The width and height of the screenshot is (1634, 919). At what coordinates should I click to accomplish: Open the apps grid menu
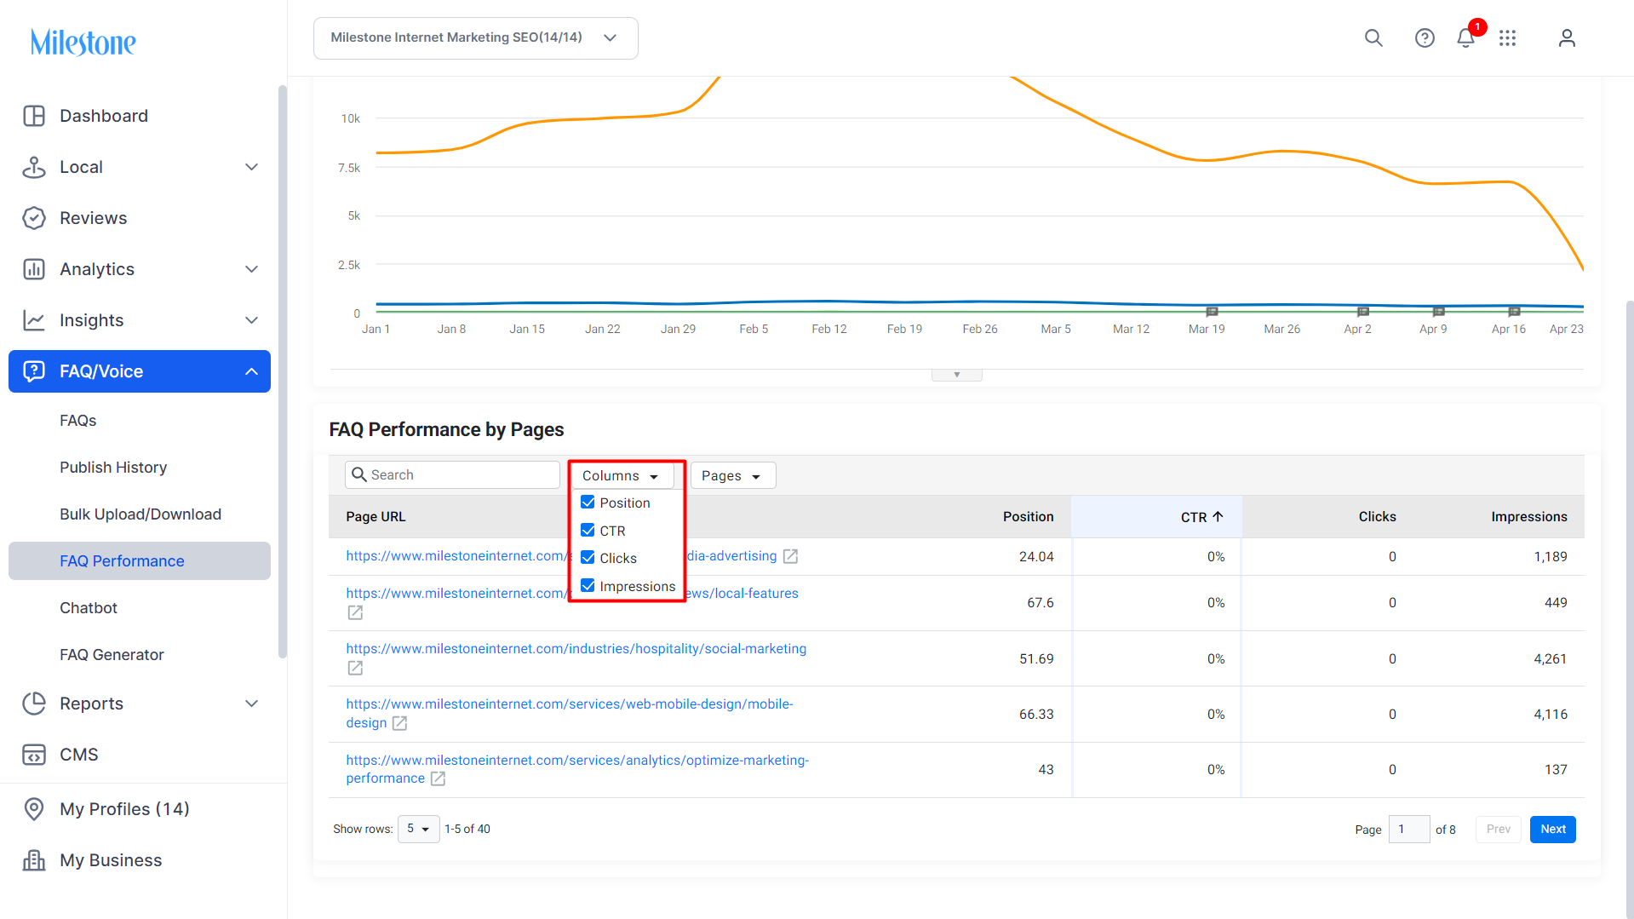[x=1508, y=38]
